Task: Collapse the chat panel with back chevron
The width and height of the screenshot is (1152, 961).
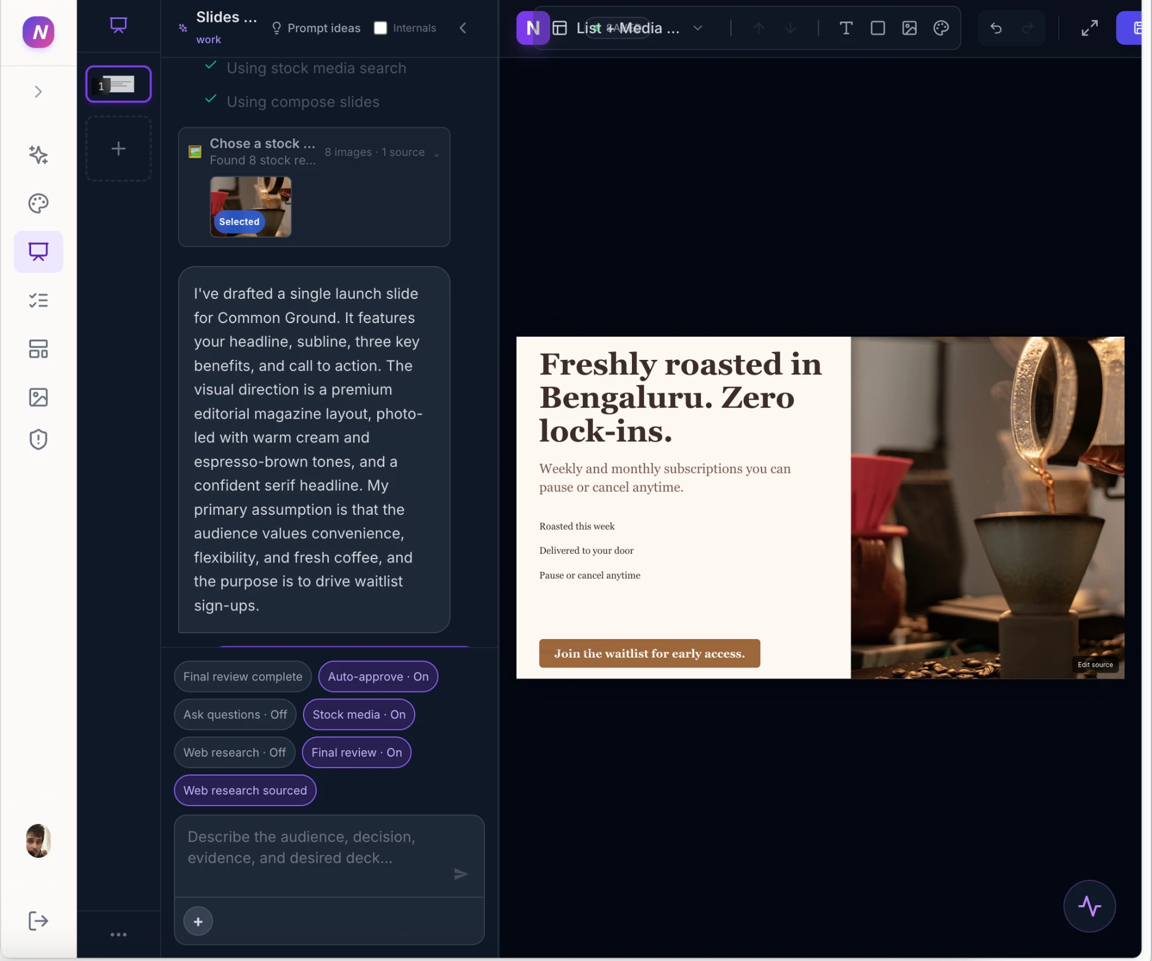Action: coord(463,28)
